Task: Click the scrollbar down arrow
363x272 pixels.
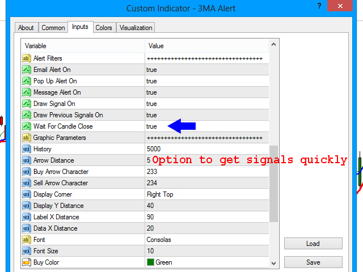Action: (x=273, y=263)
